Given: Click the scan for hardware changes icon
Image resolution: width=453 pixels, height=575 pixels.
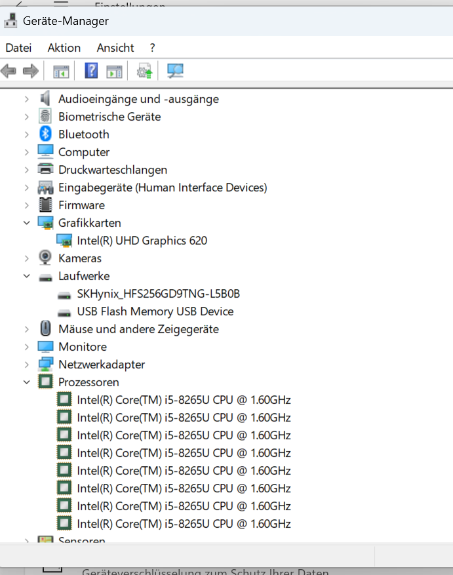Looking at the screenshot, I should (x=175, y=71).
